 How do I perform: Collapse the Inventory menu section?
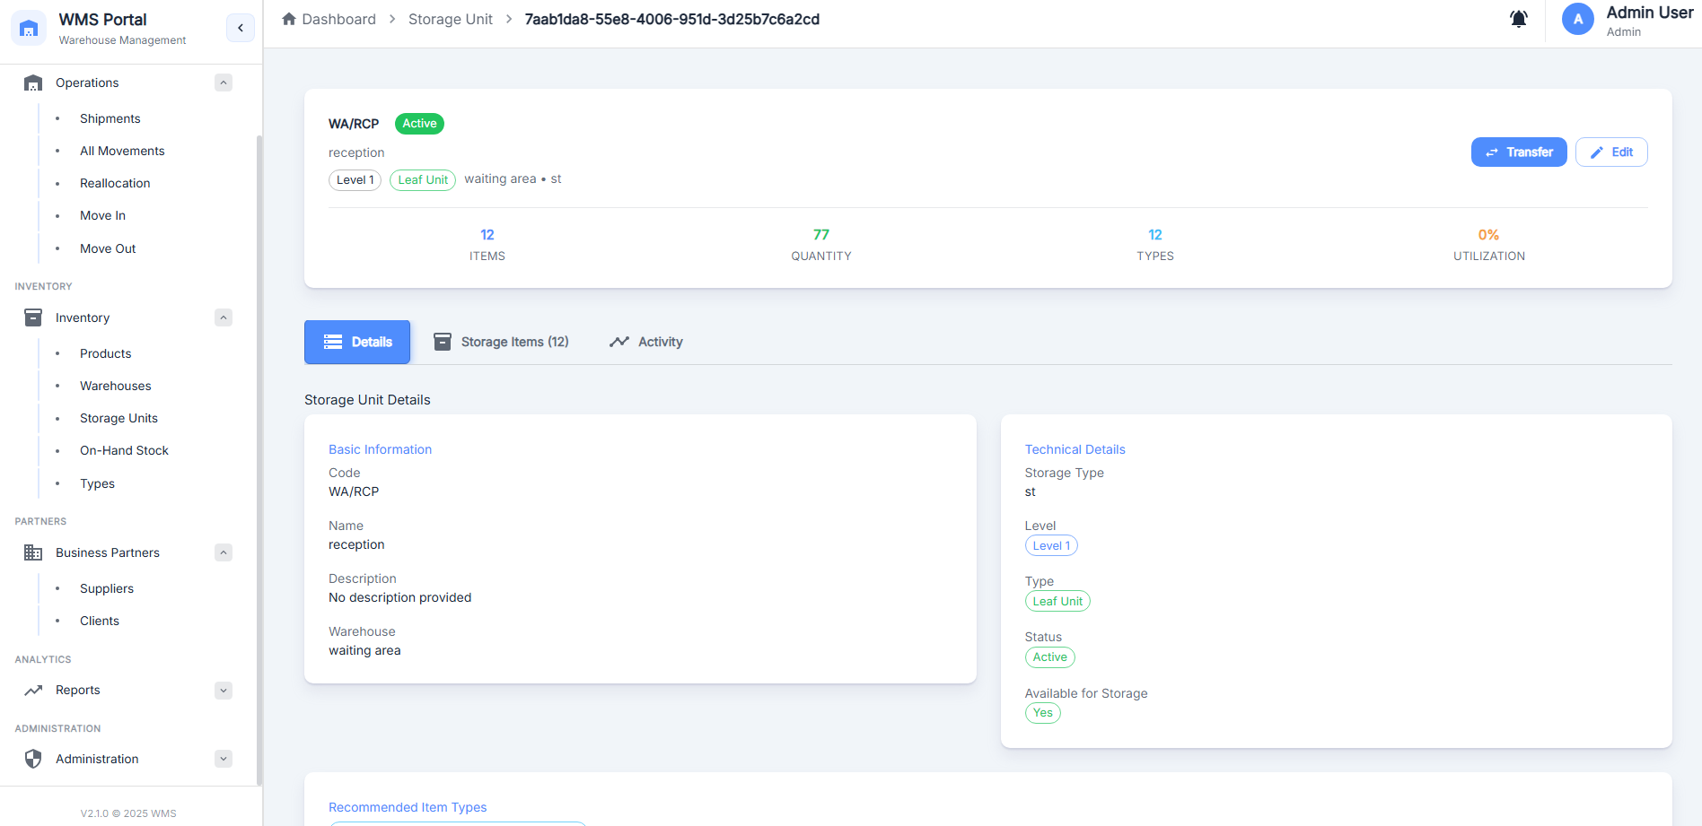(224, 317)
